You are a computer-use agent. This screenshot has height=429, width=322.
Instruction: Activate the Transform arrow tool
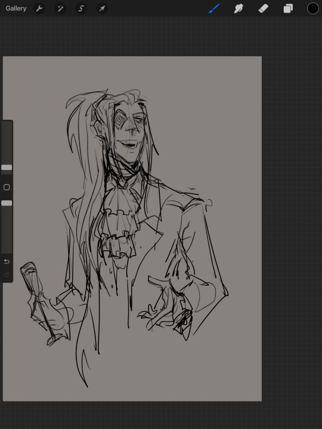102,8
